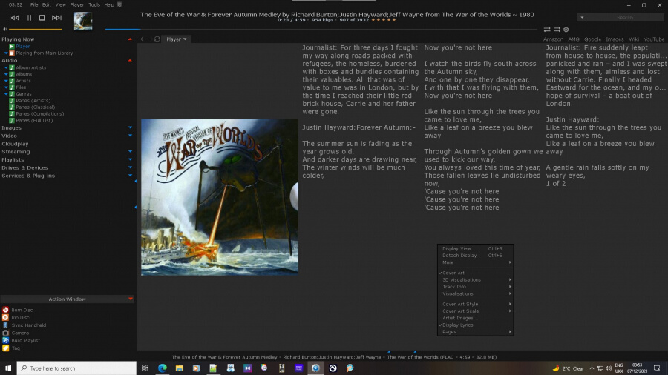Collapse the Action Window panel
Screen dimensions: 668x375
coord(131,299)
